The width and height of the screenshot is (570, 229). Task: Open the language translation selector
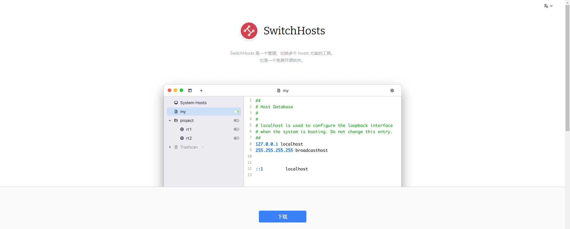[548, 6]
